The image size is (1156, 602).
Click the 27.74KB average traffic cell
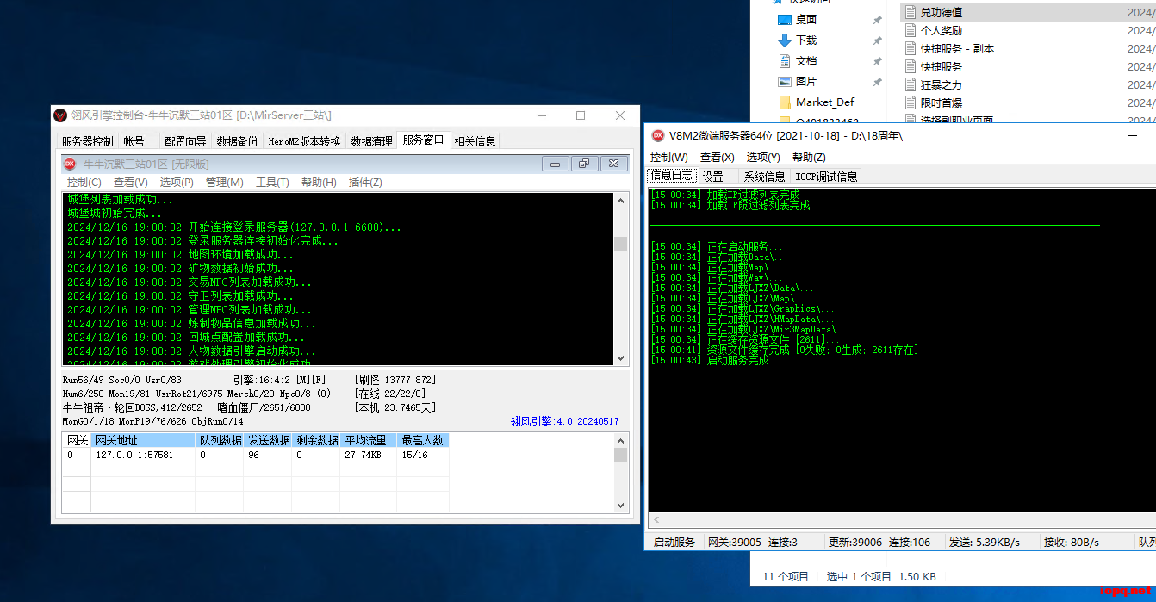369,455
